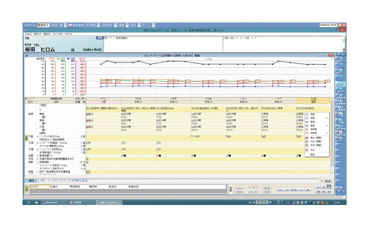Open the 看護日誌 sidebar icon

point(340,134)
